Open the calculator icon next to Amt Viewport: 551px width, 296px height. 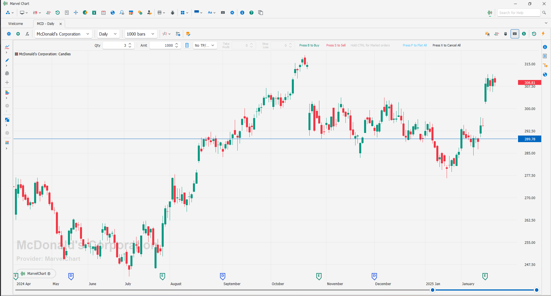pos(187,45)
